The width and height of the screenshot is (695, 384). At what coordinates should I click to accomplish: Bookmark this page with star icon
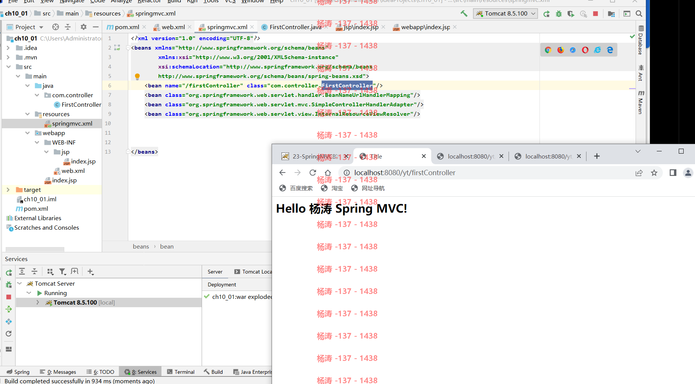pyautogui.click(x=654, y=173)
